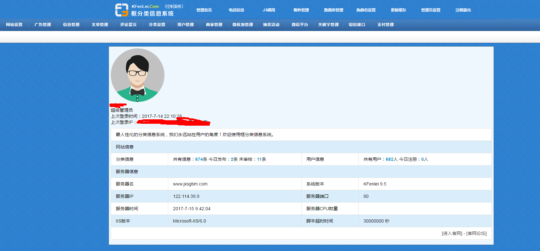Click the admin avatar image
This screenshot has height=251, width=540.
tap(137, 75)
